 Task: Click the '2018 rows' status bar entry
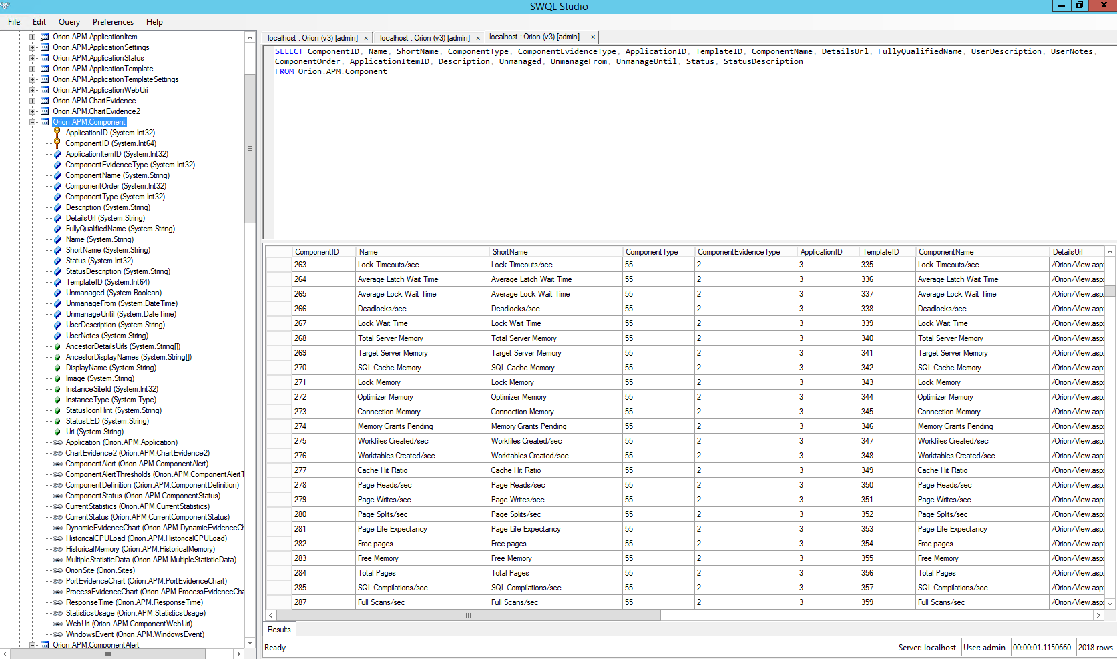1096,648
